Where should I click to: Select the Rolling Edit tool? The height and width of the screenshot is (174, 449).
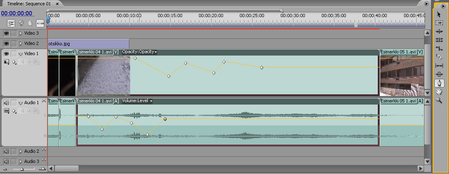pos(439,40)
